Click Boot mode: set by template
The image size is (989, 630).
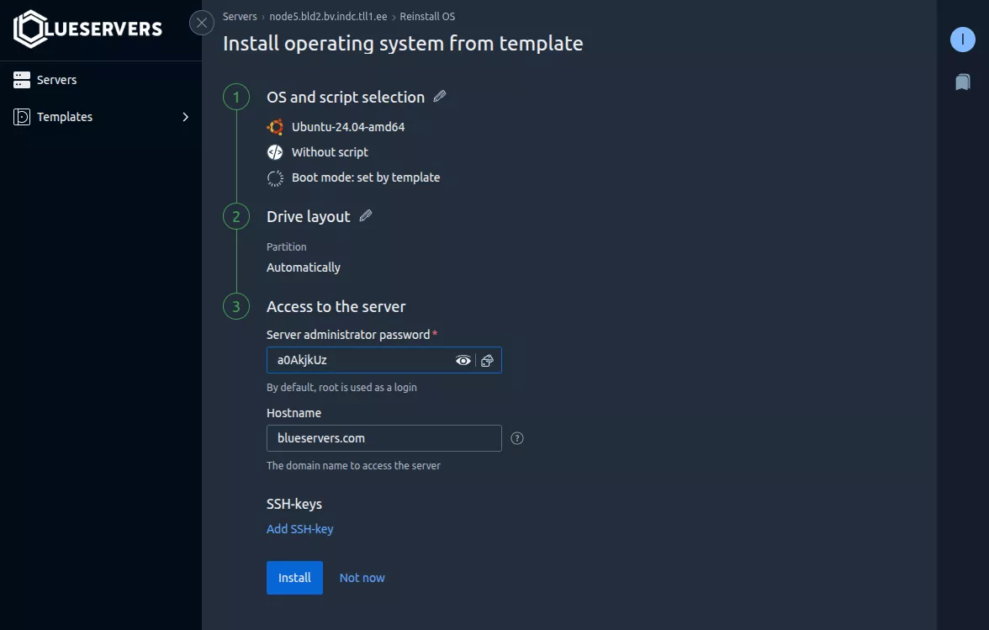point(366,177)
